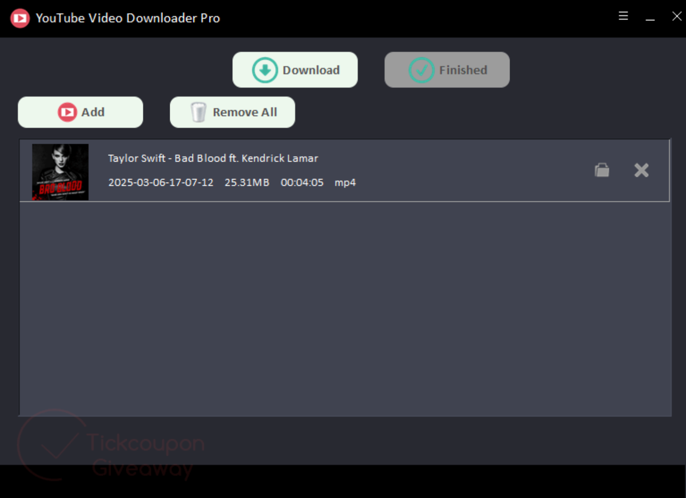Click the checkmark icon on Finished

click(x=422, y=70)
